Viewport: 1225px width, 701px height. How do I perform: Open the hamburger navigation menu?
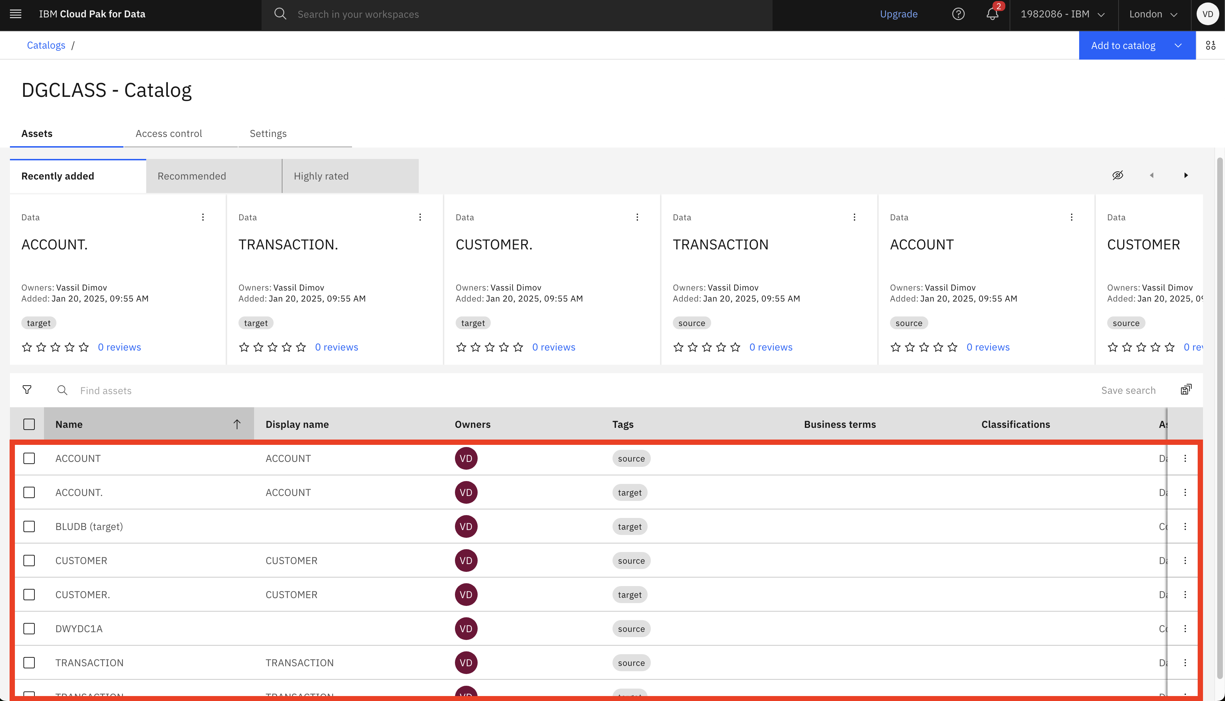pos(15,14)
